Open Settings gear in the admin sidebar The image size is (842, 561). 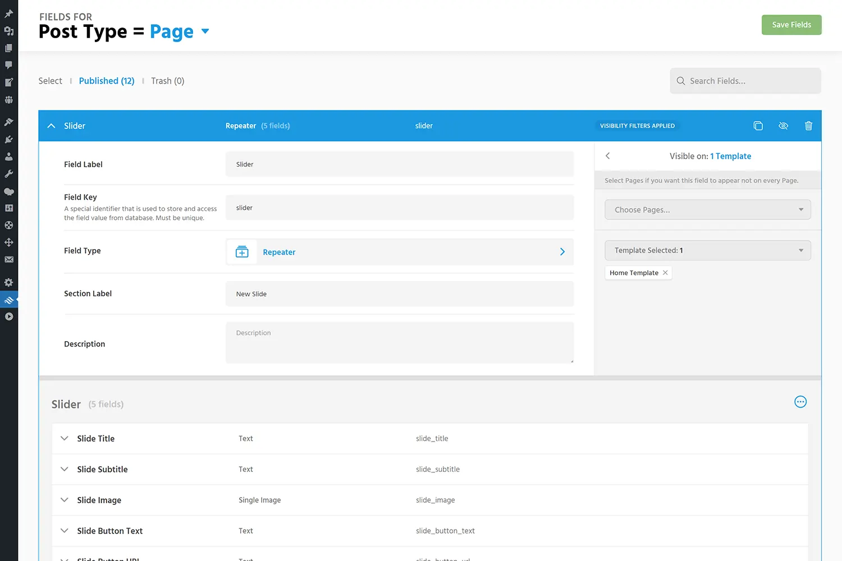pyautogui.click(x=9, y=282)
